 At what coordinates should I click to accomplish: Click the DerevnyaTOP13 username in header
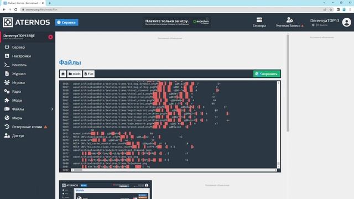coord(325,20)
